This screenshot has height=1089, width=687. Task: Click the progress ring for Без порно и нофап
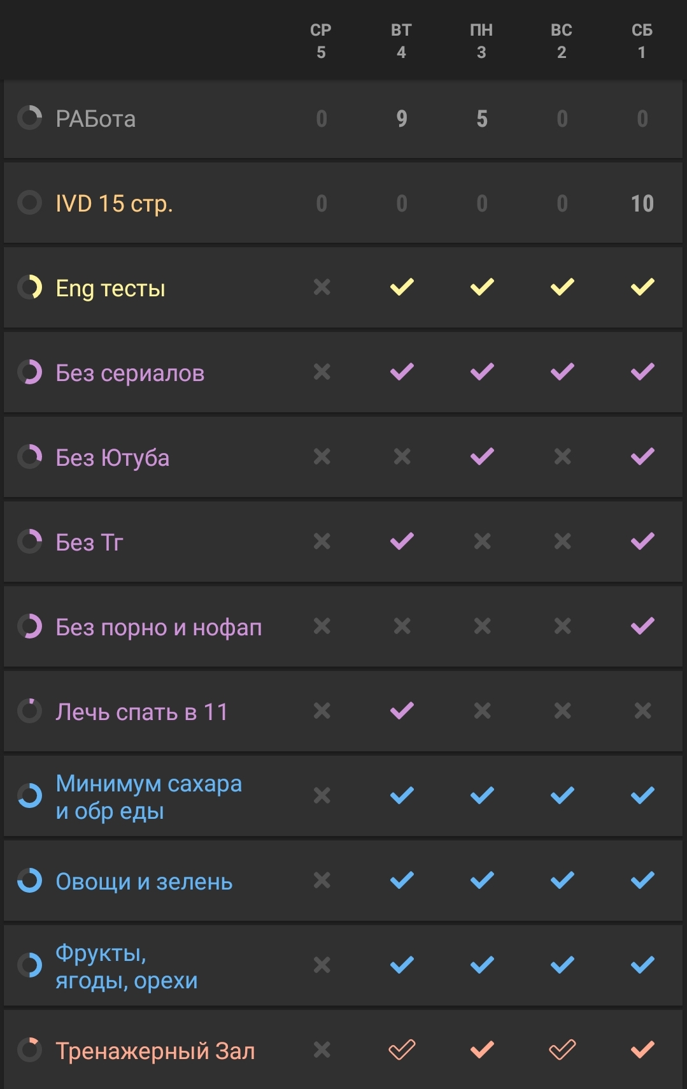coord(29,626)
